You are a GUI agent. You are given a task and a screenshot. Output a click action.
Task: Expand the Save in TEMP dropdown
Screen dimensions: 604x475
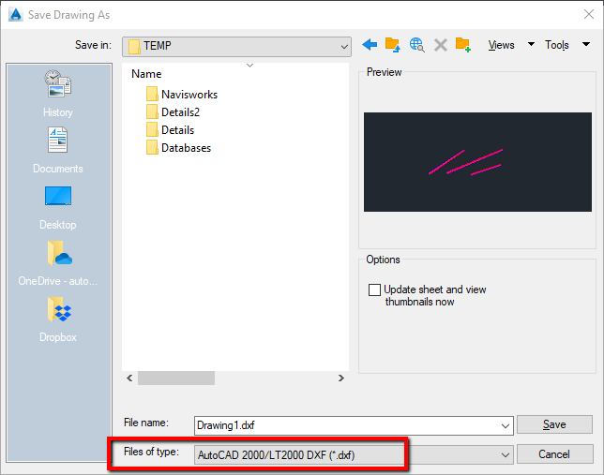pyautogui.click(x=344, y=47)
